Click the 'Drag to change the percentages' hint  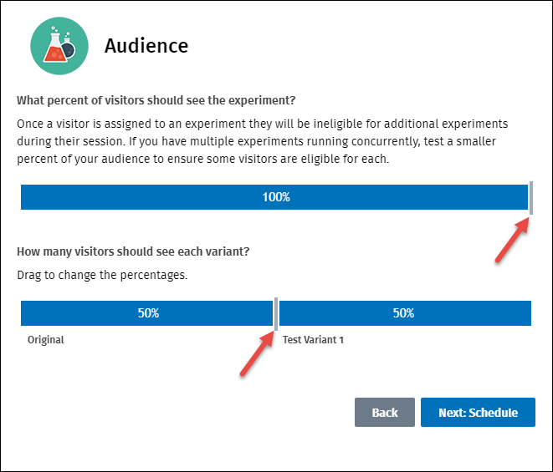point(101,274)
